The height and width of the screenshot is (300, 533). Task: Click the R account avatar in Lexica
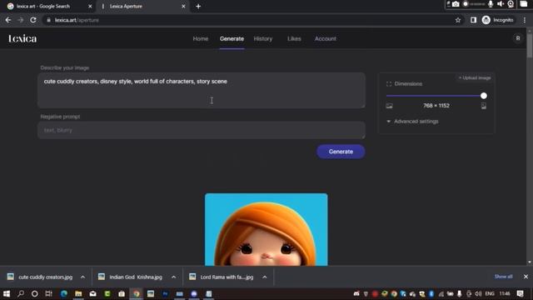tap(518, 38)
